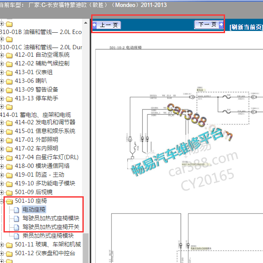
Task: Select the 414-02 发电机和调节器 label
Action: click(x=45, y=123)
